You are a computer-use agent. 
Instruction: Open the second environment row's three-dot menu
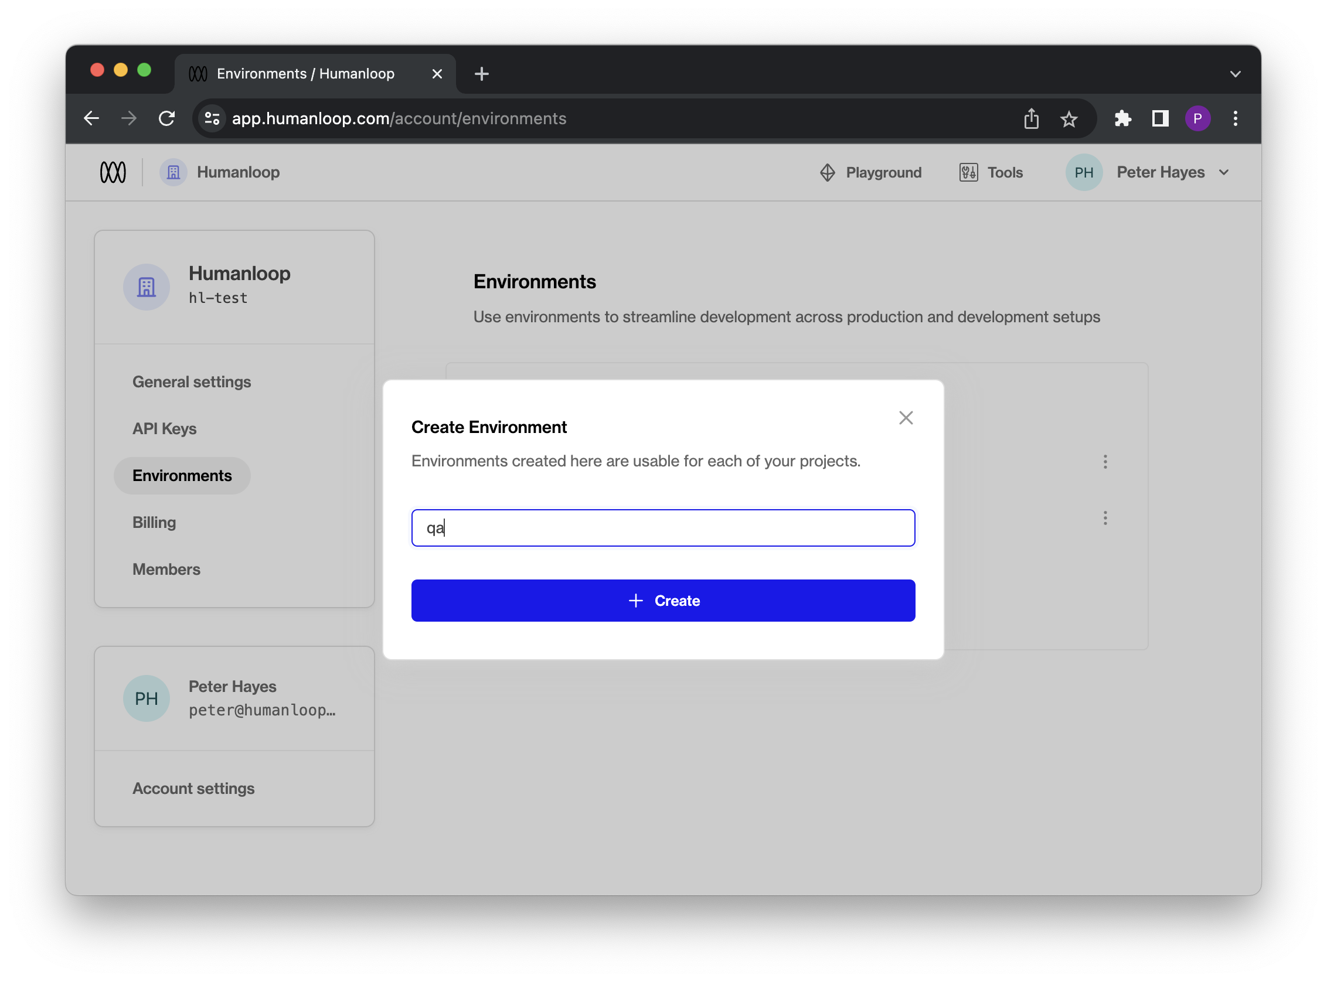tap(1105, 519)
